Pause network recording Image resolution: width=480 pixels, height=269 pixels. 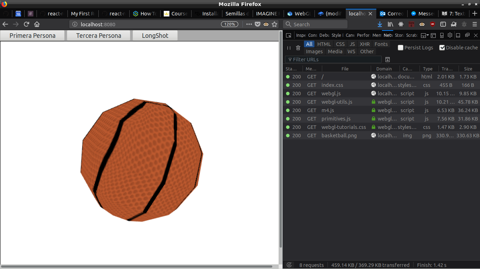289,48
